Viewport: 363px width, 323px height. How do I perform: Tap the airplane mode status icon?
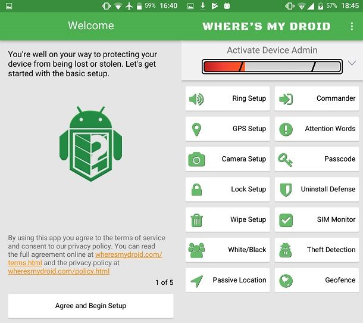(x=129, y=6)
